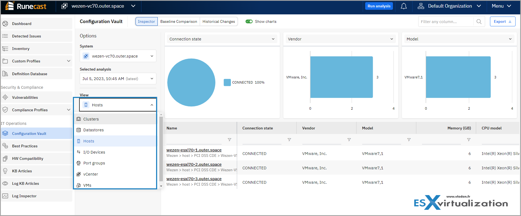Click the connection state pie chart
The width and height of the screenshot is (521, 216).
point(191,82)
